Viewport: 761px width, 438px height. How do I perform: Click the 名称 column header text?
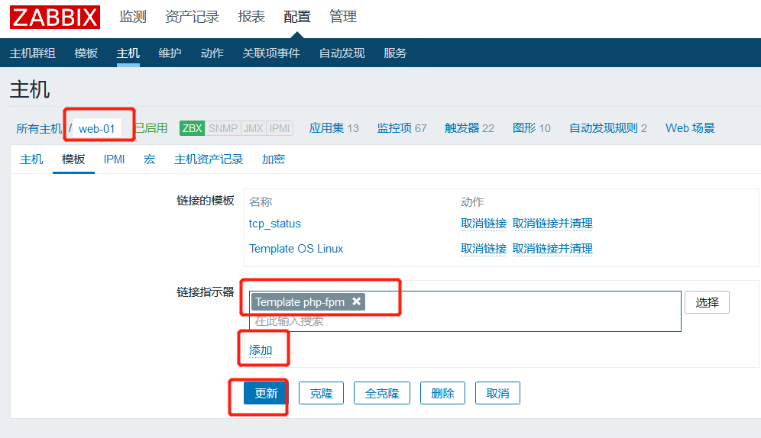(x=261, y=201)
